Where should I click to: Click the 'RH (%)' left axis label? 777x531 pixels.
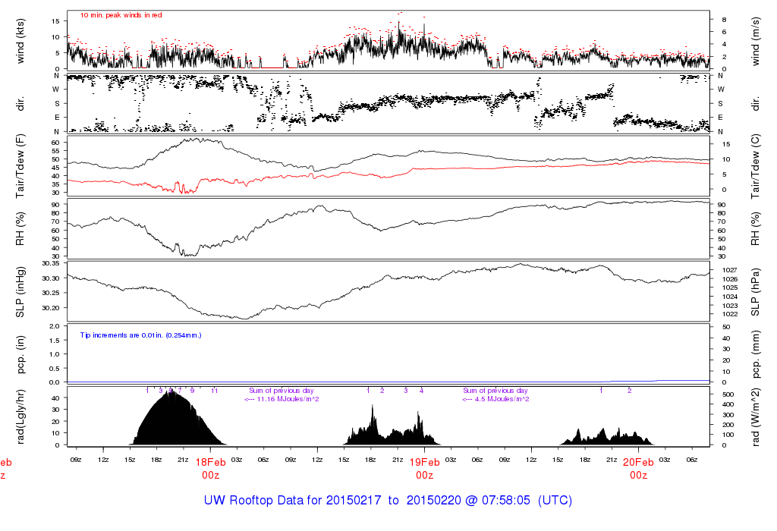pos(20,229)
